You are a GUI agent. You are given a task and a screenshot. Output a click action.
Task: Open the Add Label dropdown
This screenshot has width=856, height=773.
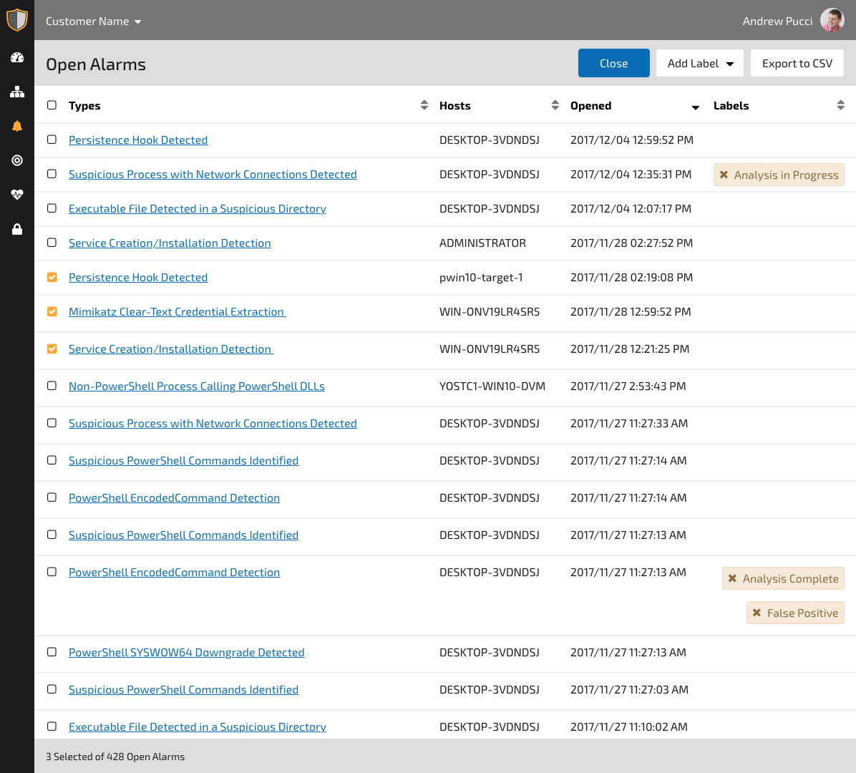click(x=700, y=63)
